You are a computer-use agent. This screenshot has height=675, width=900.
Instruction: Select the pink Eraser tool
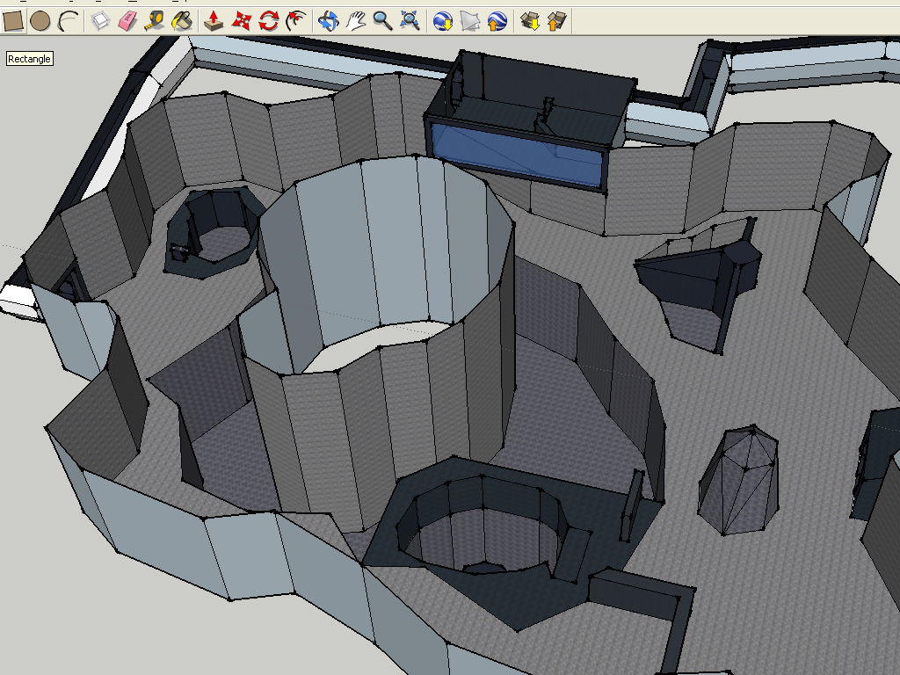coord(127,21)
